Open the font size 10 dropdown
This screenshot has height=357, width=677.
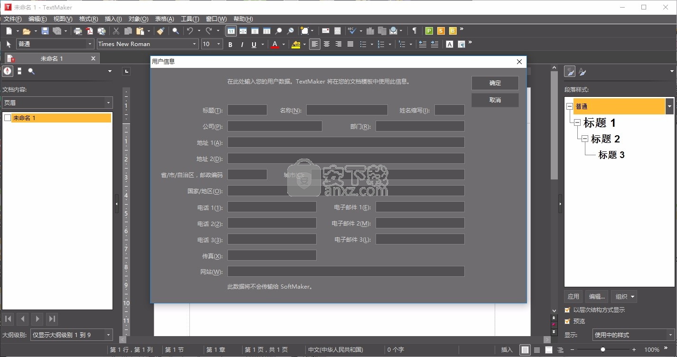[x=218, y=44]
